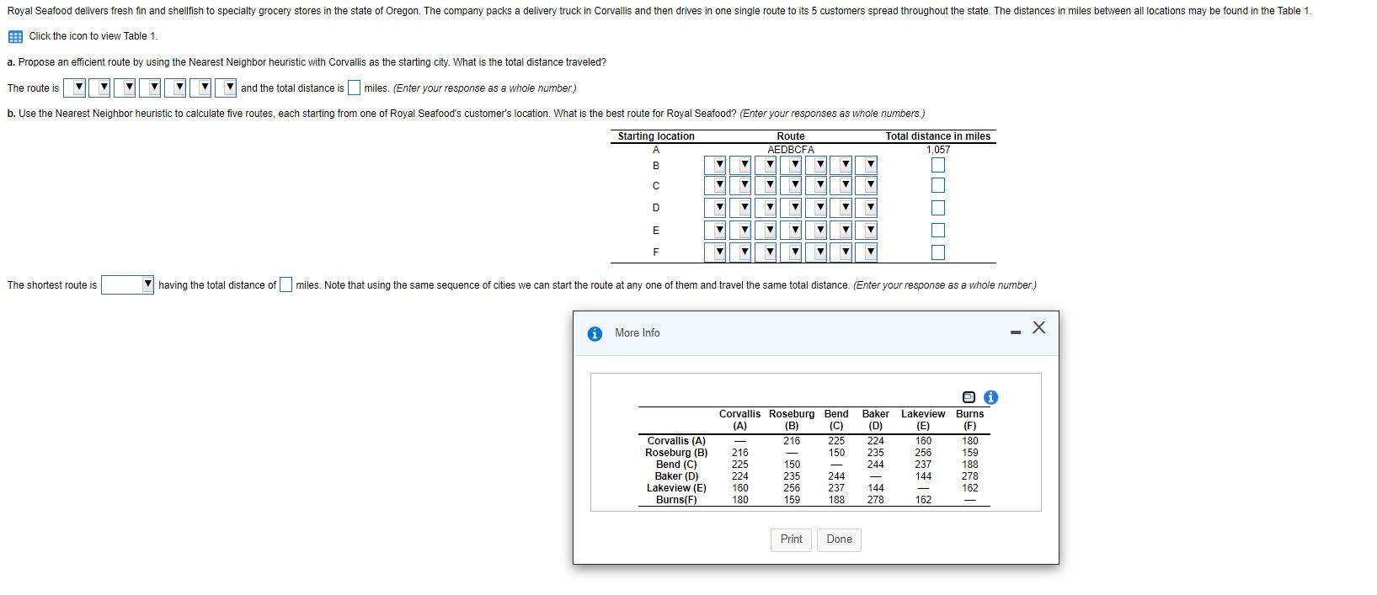Viewport: 1377px width, 595px height.
Task: Open the second dropdown of 'The route is' line
Action: pyautogui.click(x=100, y=88)
